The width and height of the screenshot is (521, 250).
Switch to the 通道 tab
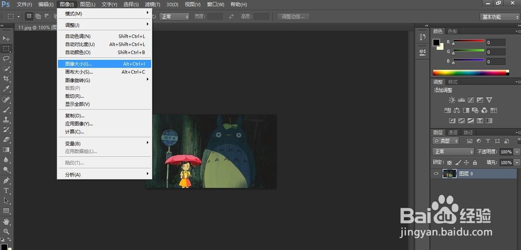pyautogui.click(x=453, y=132)
